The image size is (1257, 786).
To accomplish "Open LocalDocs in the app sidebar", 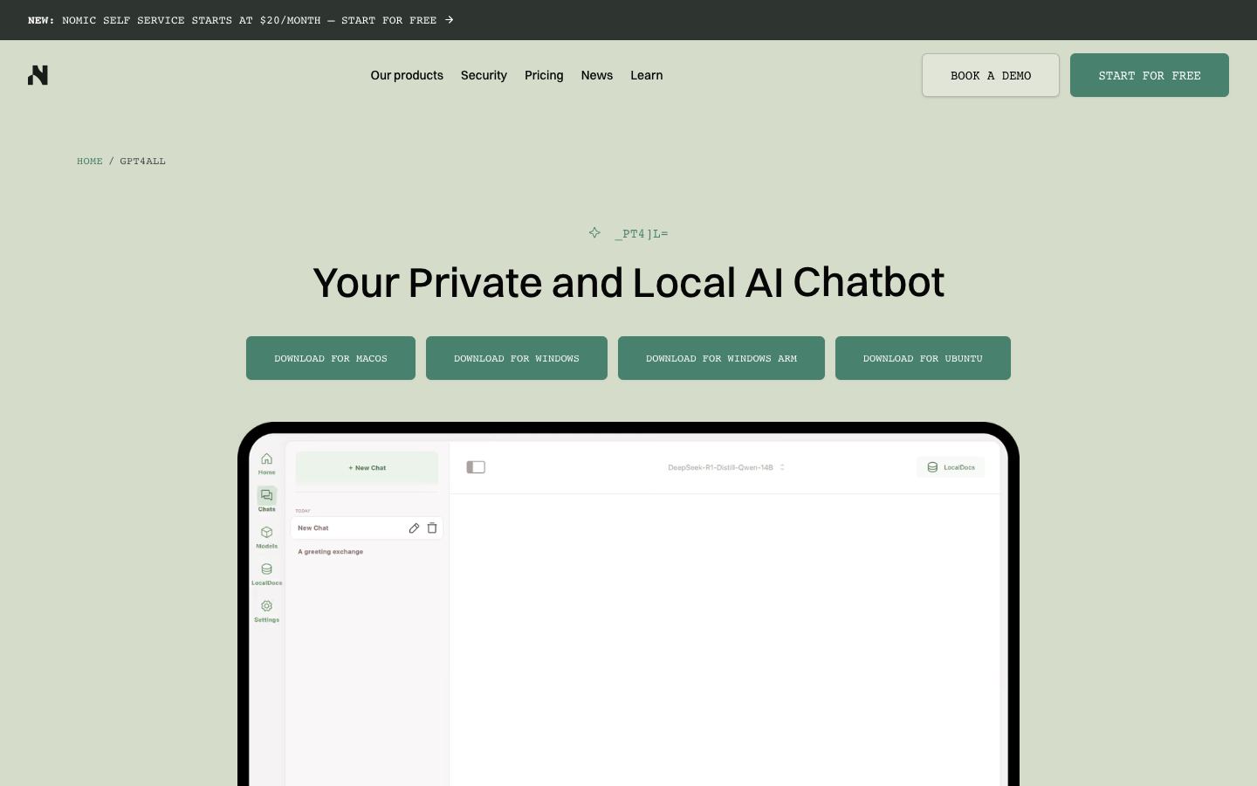I will 266,574.
